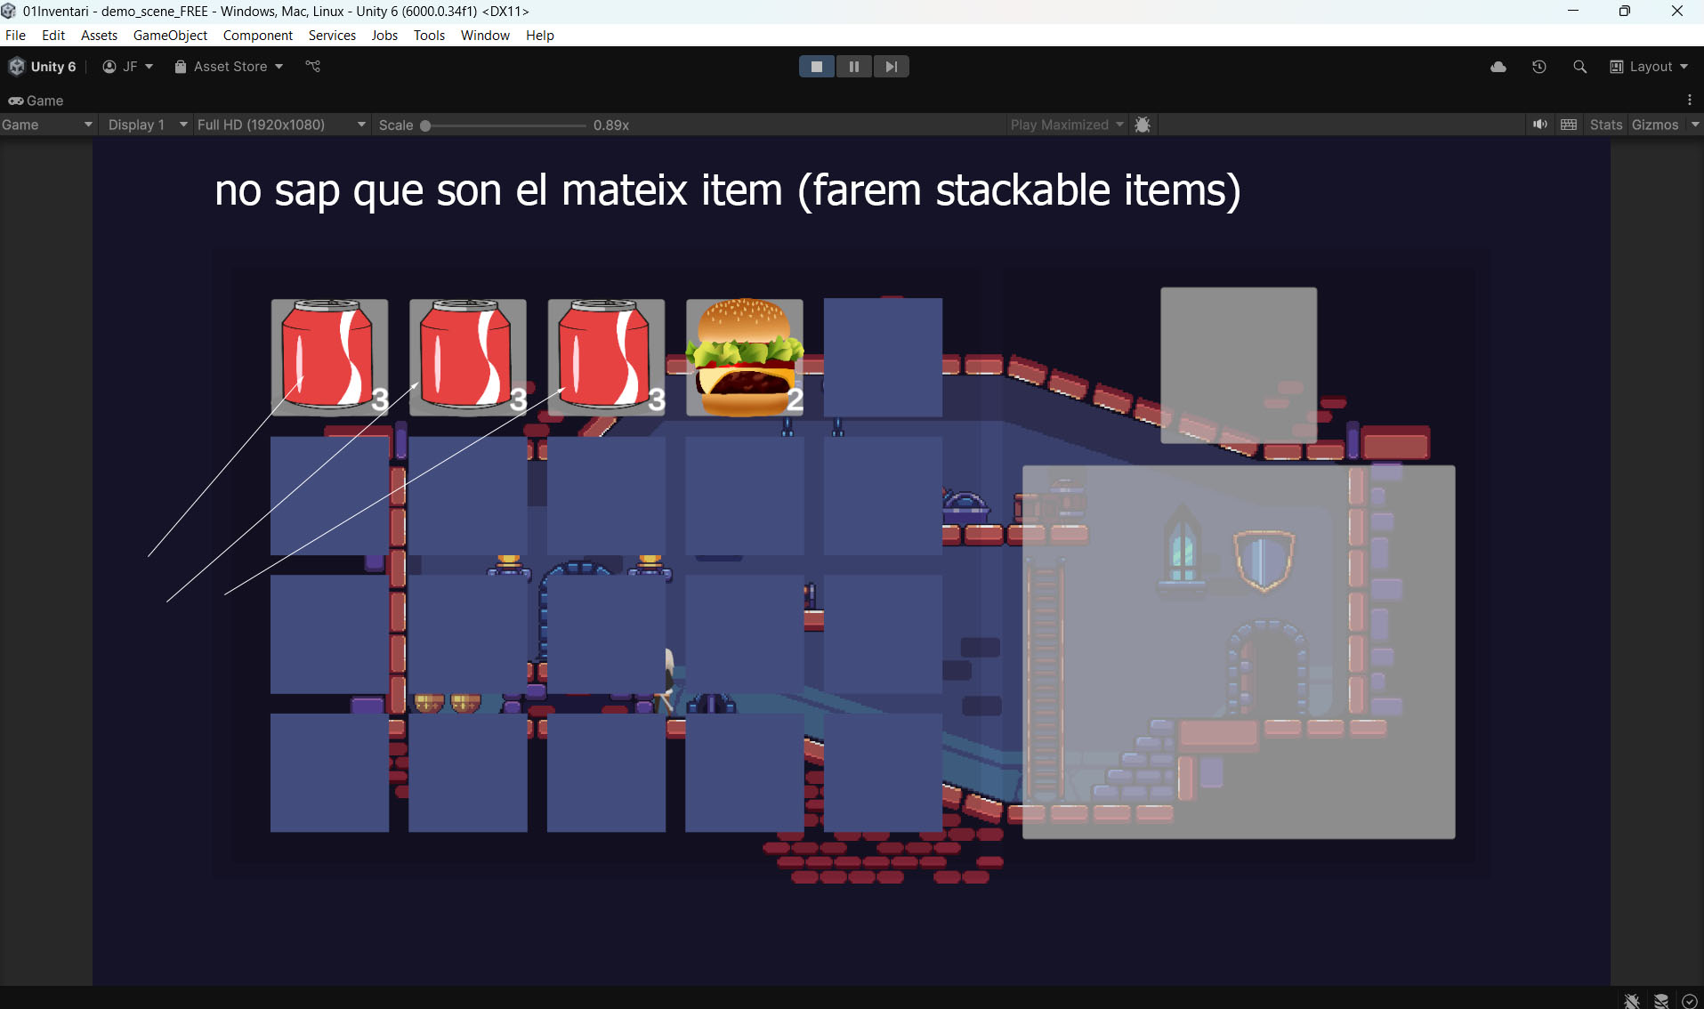Click the hamburger inventory slot
This screenshot has height=1009, width=1704.
(745, 358)
